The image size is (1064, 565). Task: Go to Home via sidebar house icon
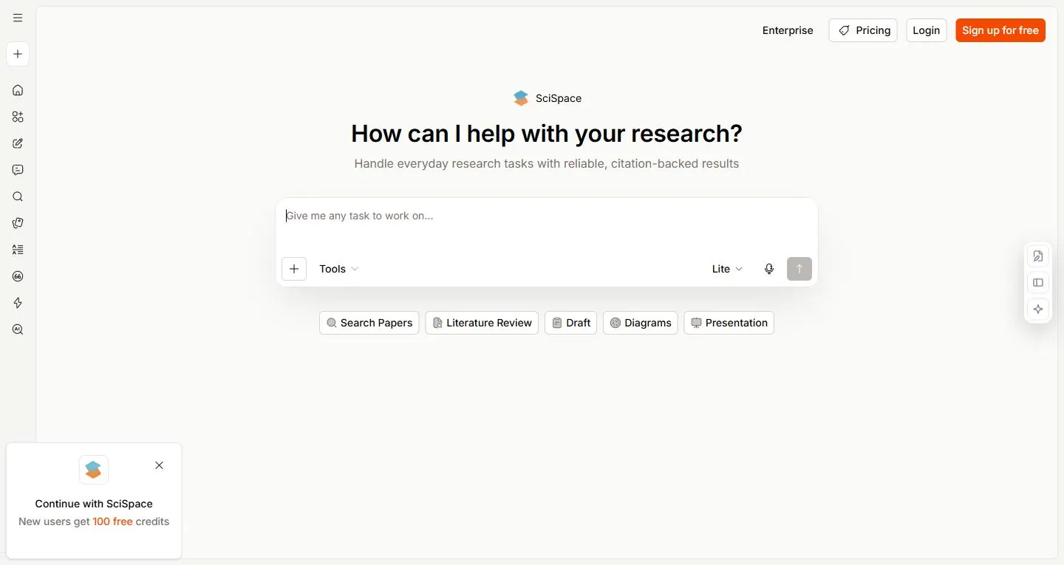18,90
